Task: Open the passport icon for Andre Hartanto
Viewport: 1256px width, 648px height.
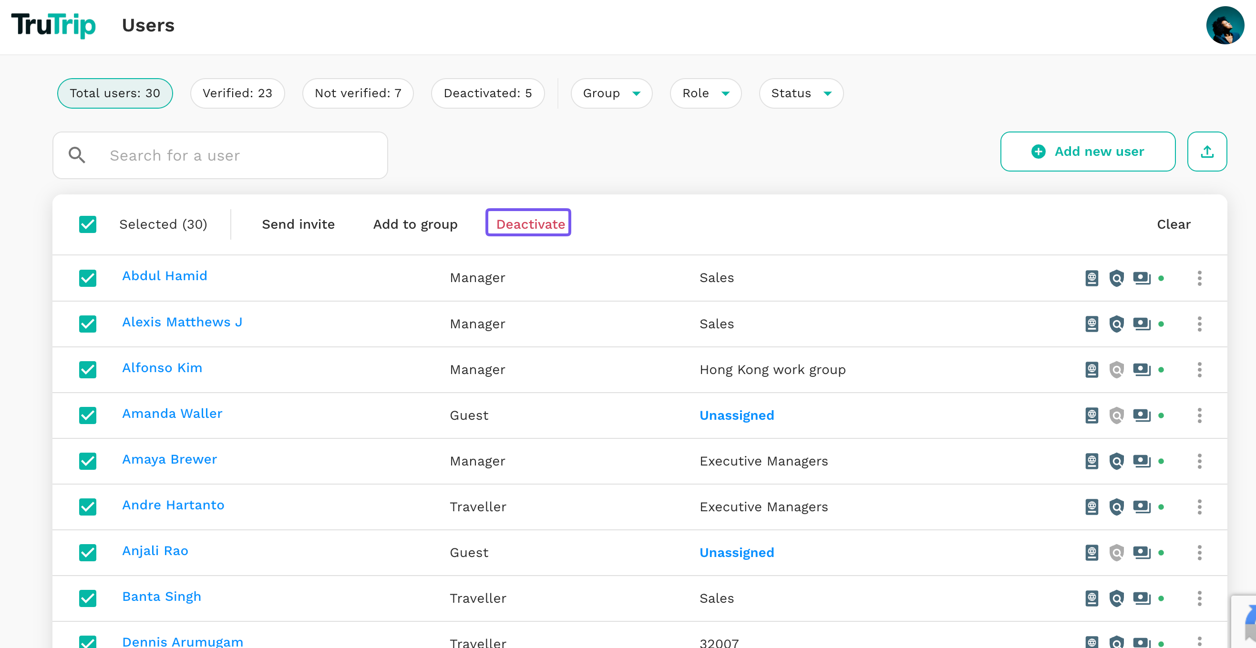Action: (1091, 507)
